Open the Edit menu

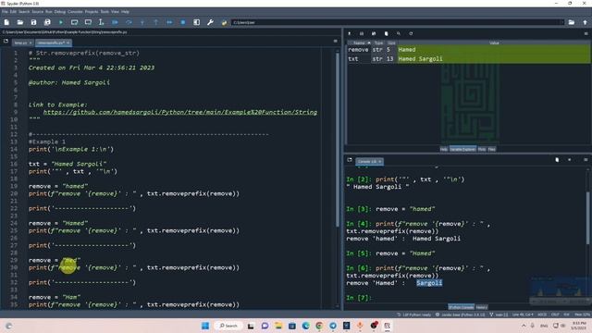pos(13,12)
